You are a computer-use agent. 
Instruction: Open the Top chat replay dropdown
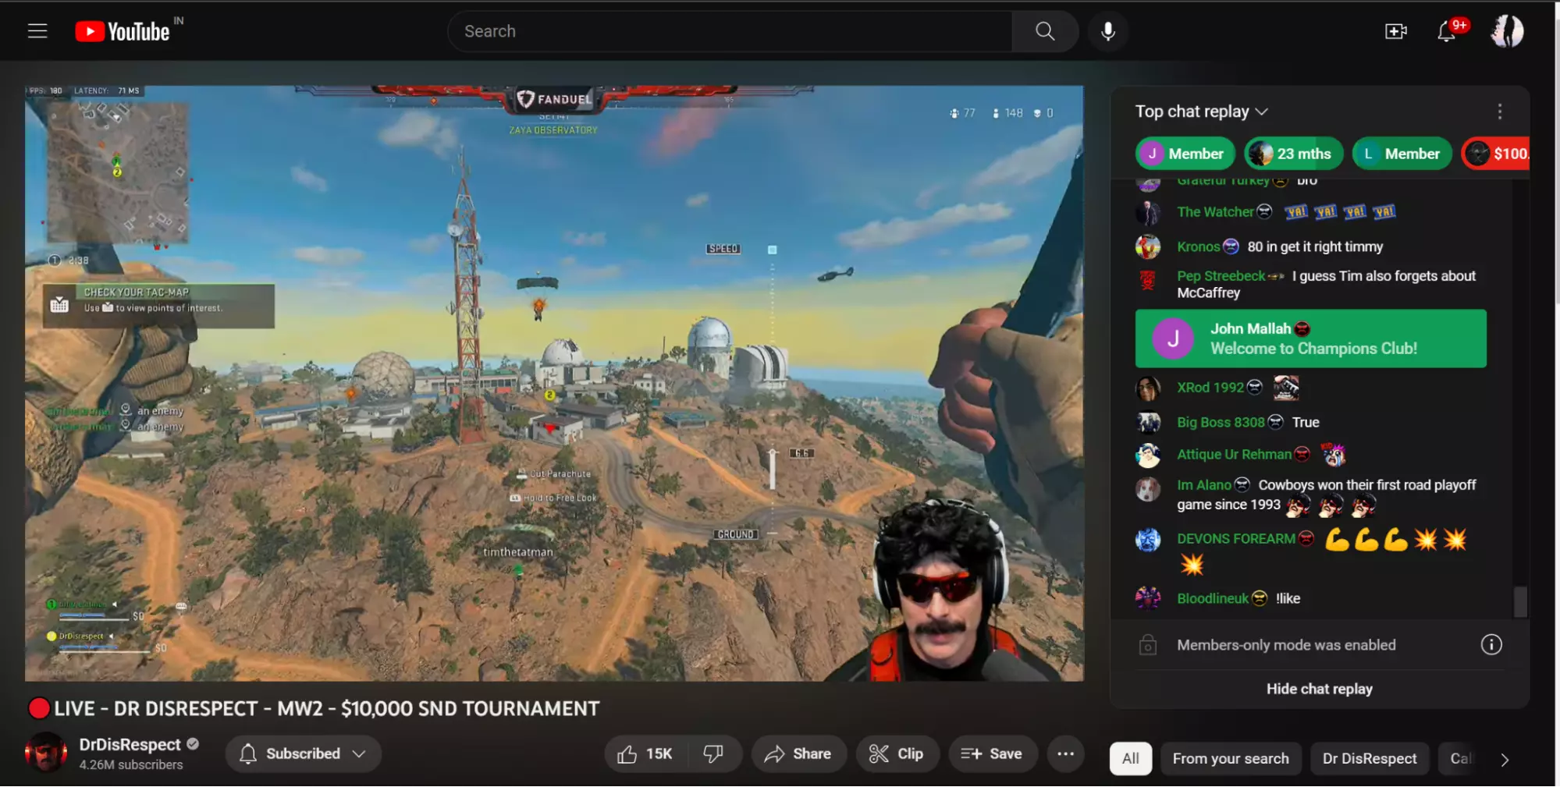point(1262,112)
